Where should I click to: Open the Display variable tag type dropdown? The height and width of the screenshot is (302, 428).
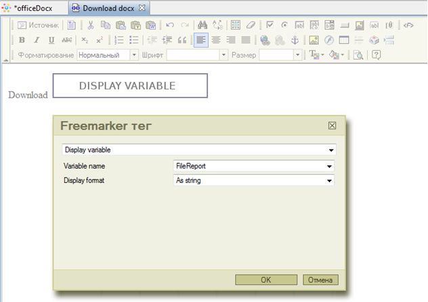coord(331,150)
